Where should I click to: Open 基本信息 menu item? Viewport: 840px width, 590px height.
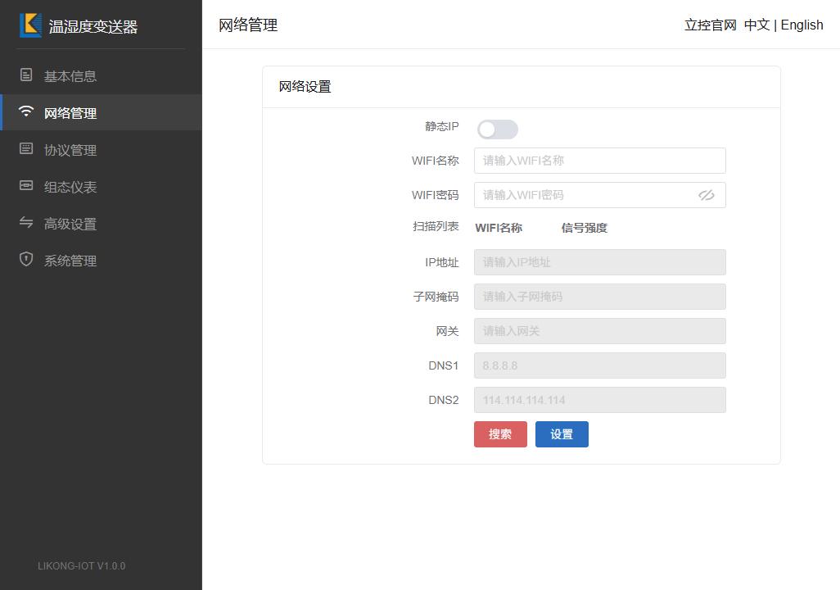[x=101, y=75]
